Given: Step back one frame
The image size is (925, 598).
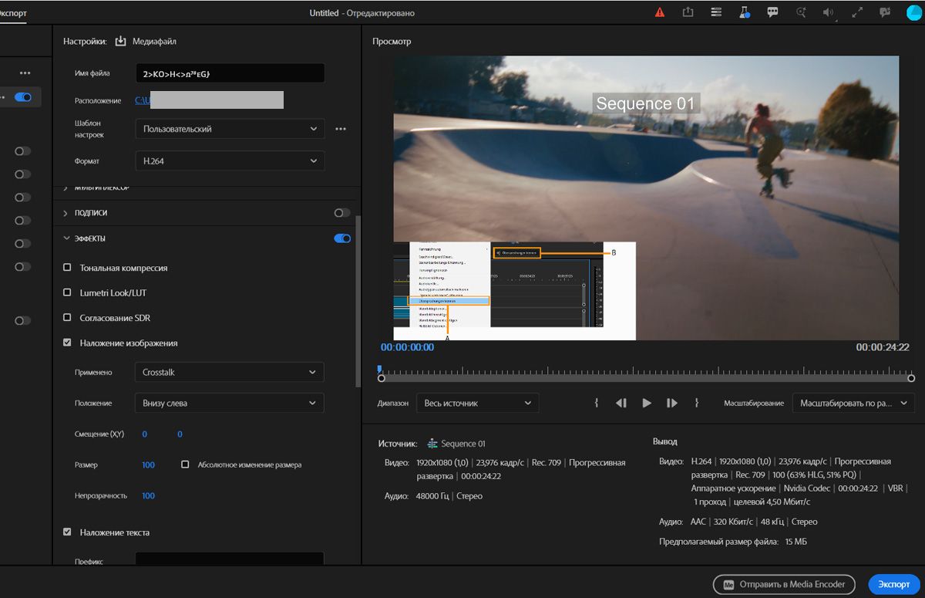Looking at the screenshot, I should (x=621, y=403).
